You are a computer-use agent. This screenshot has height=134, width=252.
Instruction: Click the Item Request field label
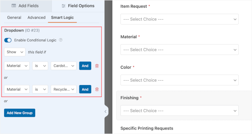[134, 6]
